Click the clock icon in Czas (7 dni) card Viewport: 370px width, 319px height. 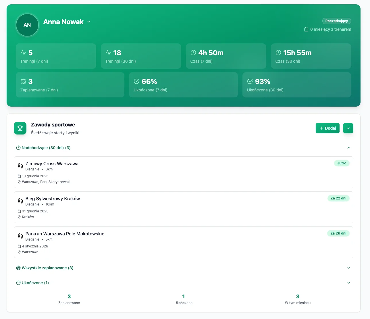(193, 53)
